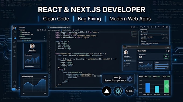
Task: Open the Search view in the activity bar
Action: pos(15,32)
